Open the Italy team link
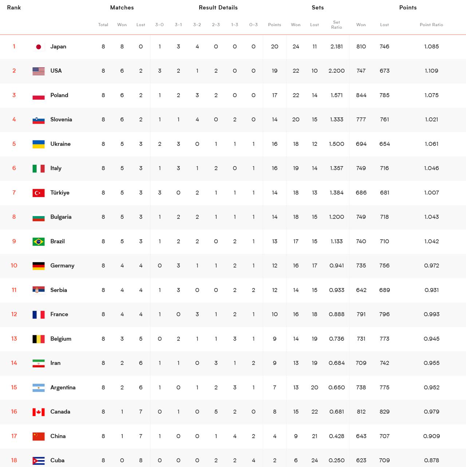This screenshot has height=467, width=466. coord(56,168)
